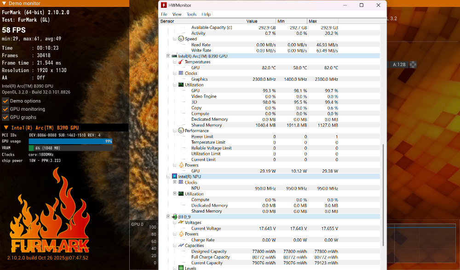Click the Sensor column header
This screenshot has width=460, height=270.
click(x=202, y=21)
